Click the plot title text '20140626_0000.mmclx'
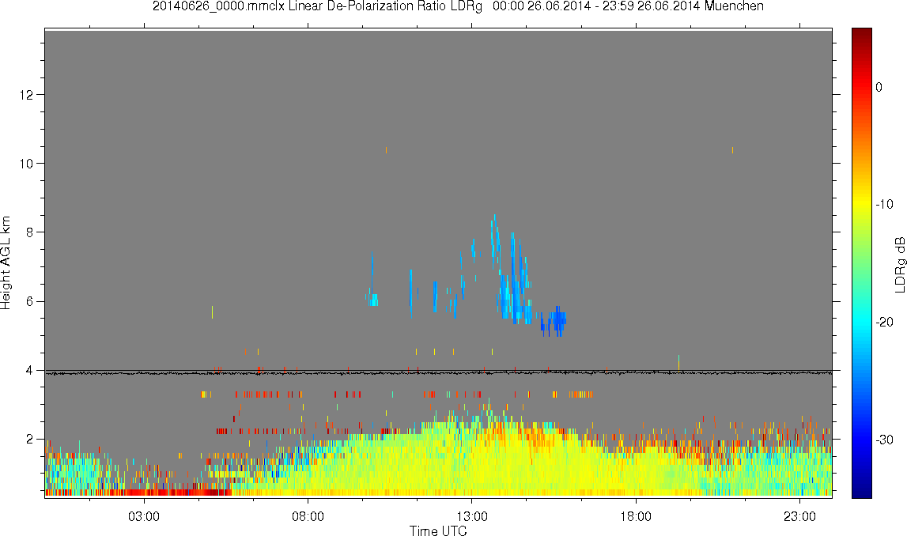This screenshot has width=907, height=536. [x=219, y=6]
